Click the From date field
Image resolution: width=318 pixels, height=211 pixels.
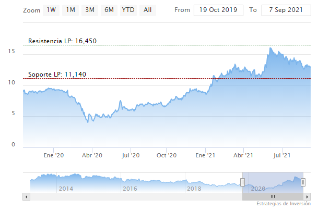219,10
